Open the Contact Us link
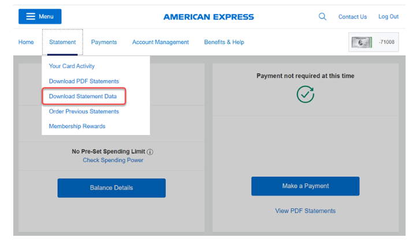 [x=352, y=17]
